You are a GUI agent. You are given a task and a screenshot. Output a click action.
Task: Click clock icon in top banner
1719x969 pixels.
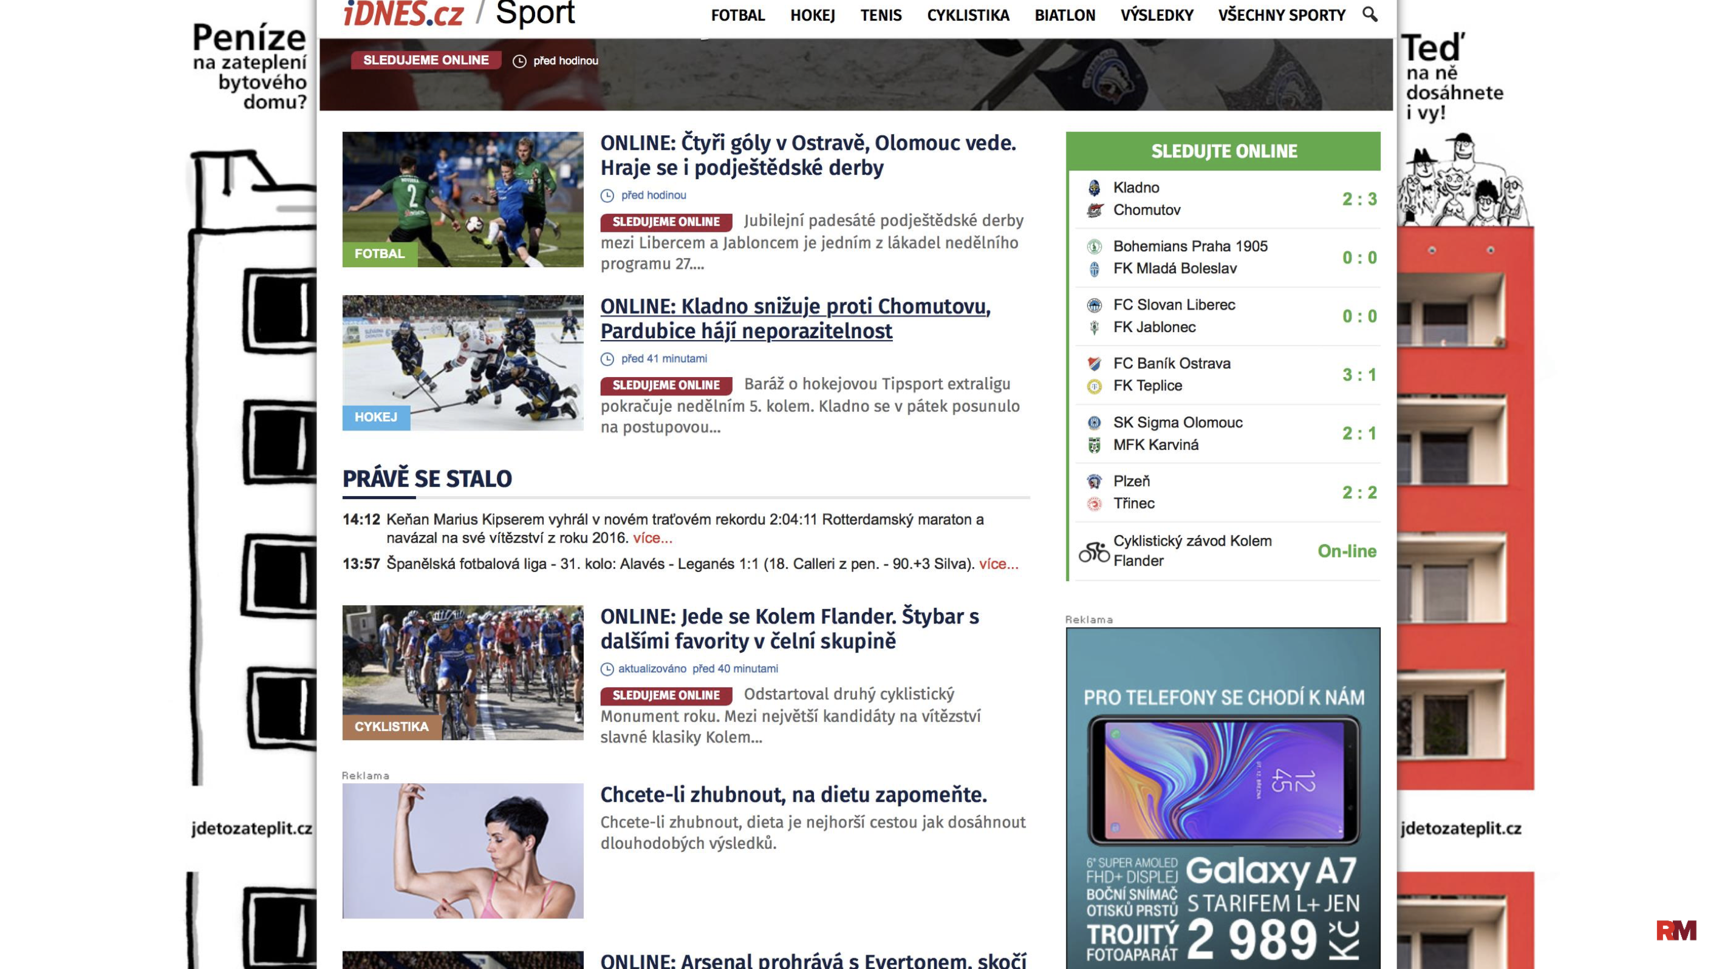coord(519,61)
